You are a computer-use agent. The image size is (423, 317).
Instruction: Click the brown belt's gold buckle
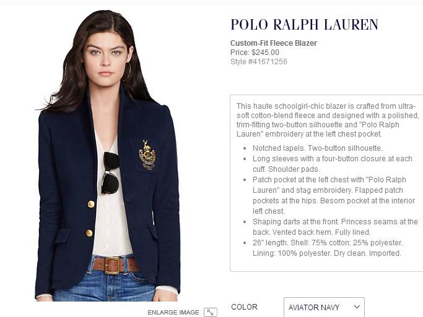[x=111, y=265]
